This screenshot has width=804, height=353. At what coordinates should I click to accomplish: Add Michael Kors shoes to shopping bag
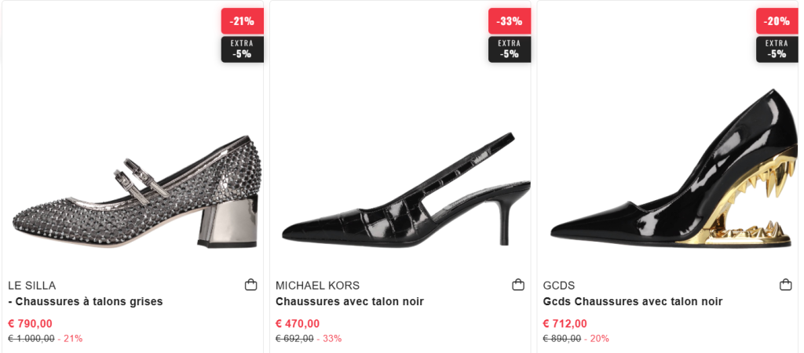[x=518, y=285]
